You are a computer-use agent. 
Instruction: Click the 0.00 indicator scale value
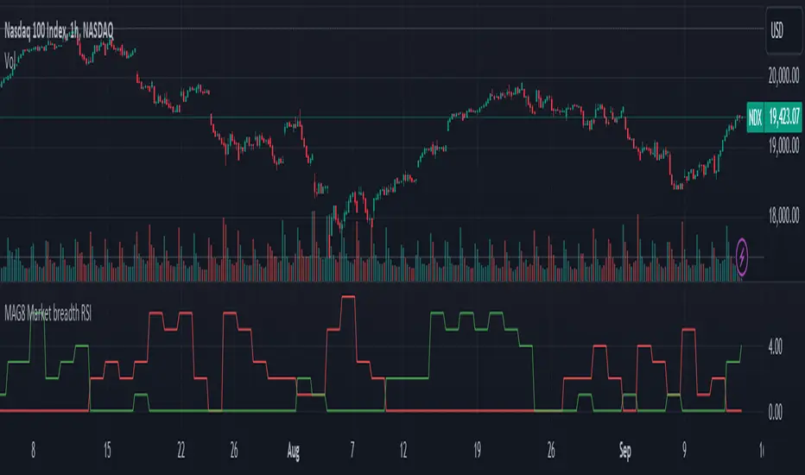pyautogui.click(x=776, y=412)
